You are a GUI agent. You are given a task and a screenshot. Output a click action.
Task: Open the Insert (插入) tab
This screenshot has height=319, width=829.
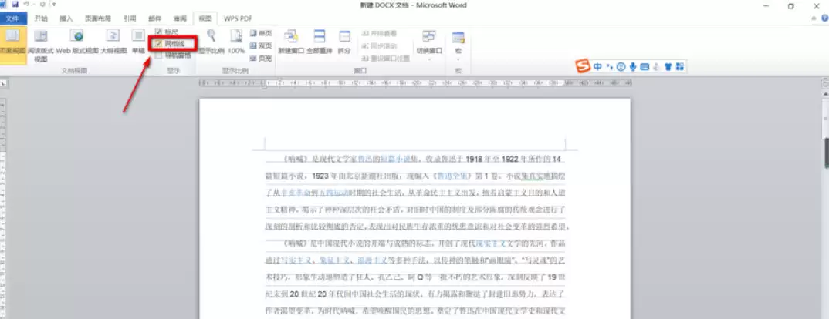(66, 18)
